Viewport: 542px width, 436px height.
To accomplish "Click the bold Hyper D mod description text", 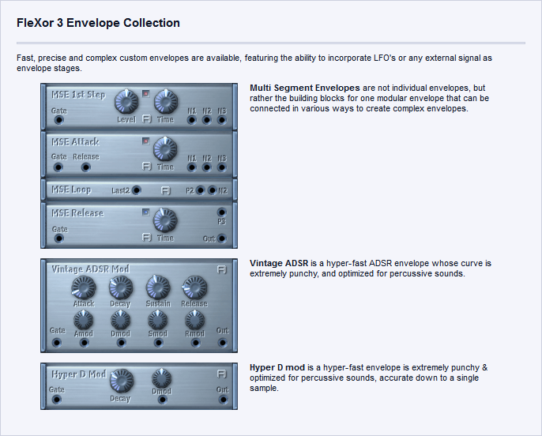I will (x=277, y=367).
